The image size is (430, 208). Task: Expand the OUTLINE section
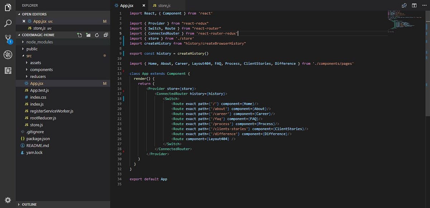click(30, 204)
